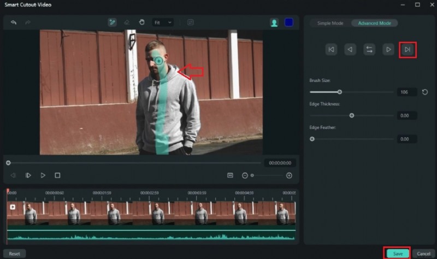Image resolution: width=437 pixels, height=259 pixels.
Task: Click the Edge Thickness slider handle
Action: click(x=352, y=115)
